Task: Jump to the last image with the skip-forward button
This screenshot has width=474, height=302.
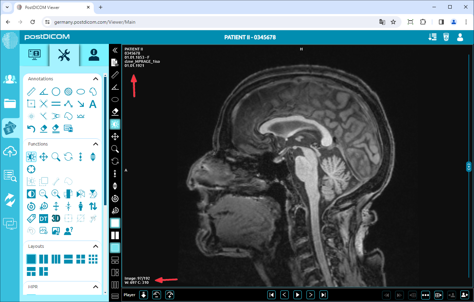Action: coord(323,294)
